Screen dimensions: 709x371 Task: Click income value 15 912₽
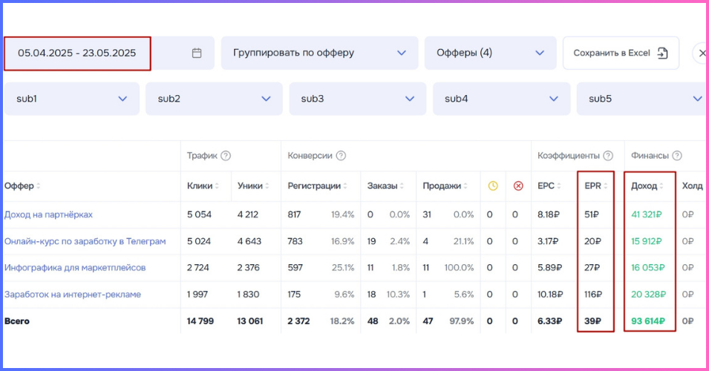pyautogui.click(x=647, y=241)
